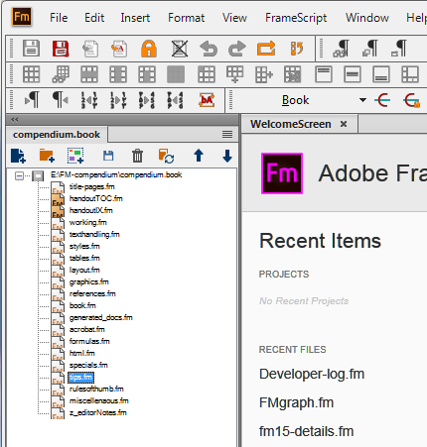Select working.fm in book tree
This screenshot has height=447, width=427.
click(88, 222)
